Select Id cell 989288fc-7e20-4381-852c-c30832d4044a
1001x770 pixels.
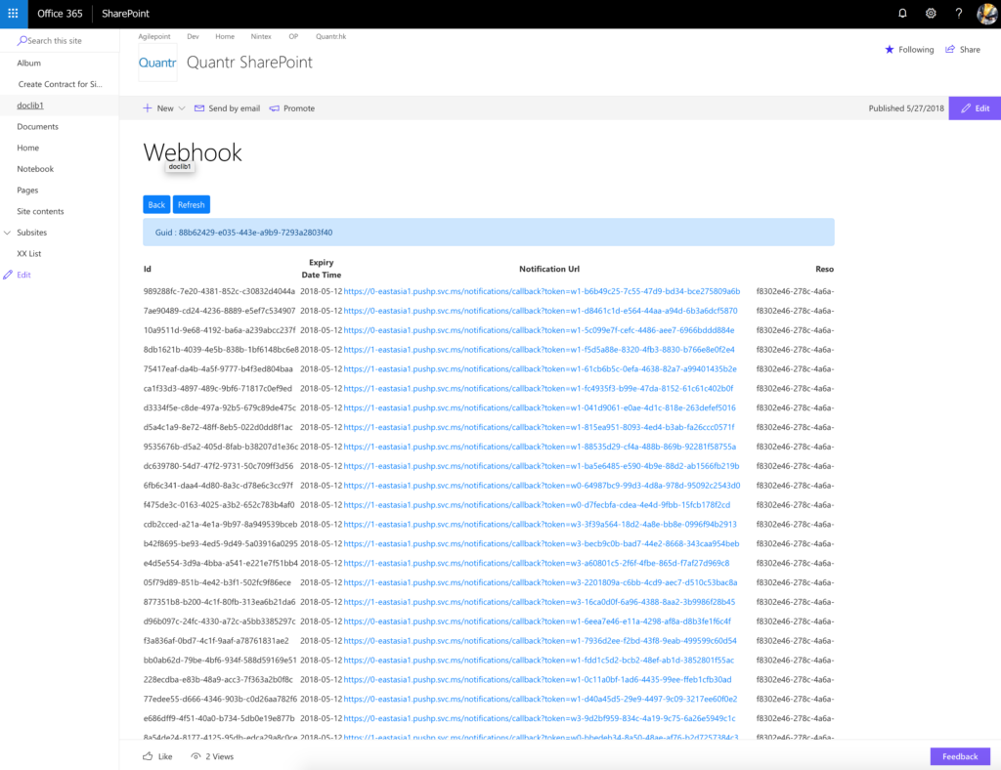[x=219, y=291]
